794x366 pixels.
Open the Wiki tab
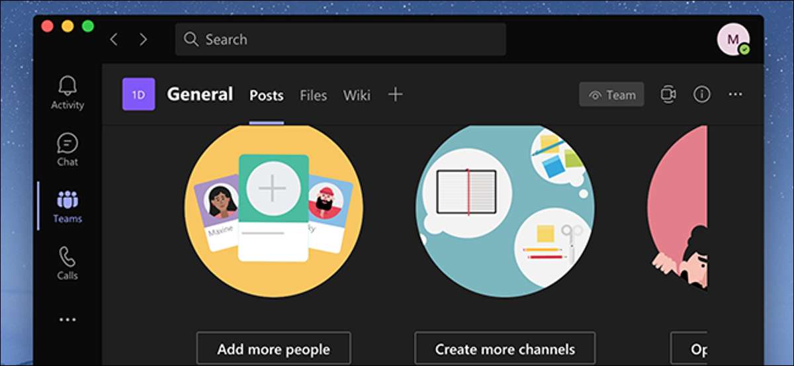click(357, 95)
